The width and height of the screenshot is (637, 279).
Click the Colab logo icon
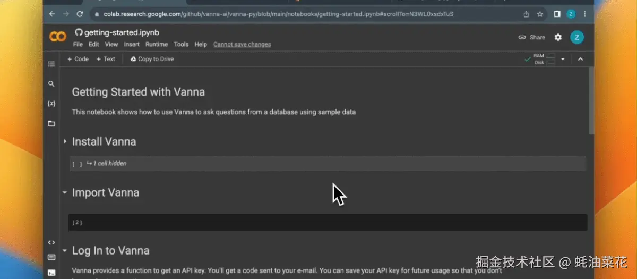[x=57, y=36]
